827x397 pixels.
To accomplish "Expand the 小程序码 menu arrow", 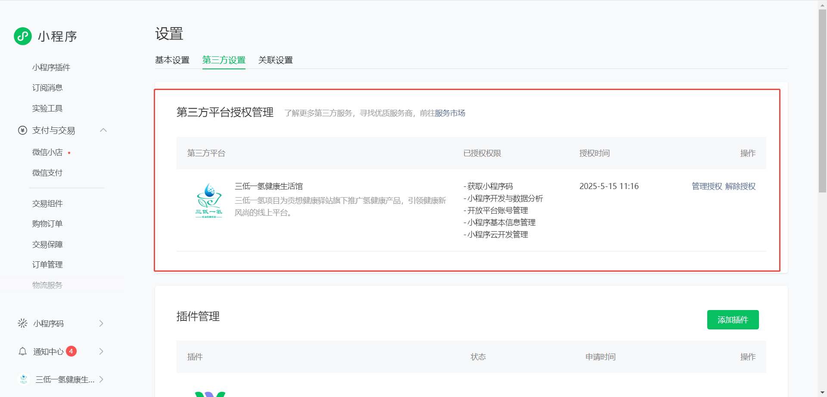I will [x=101, y=323].
